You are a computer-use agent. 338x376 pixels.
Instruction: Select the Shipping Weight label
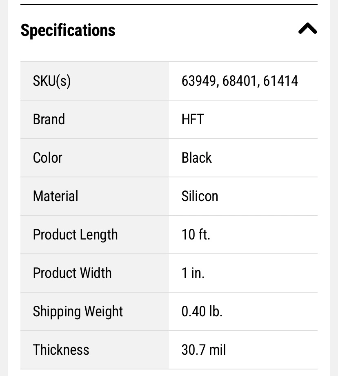(x=78, y=312)
